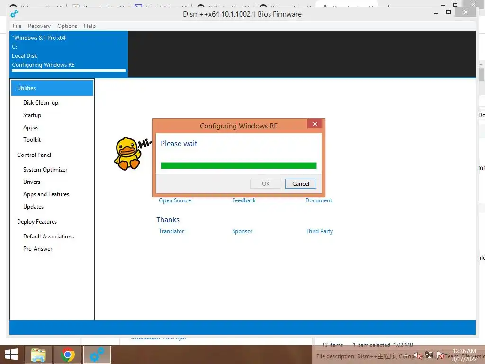
Task: Open the Recovery menu
Action: 39,26
